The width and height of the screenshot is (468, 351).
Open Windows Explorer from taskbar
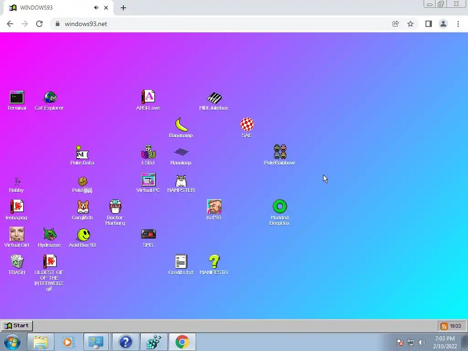tap(41, 342)
